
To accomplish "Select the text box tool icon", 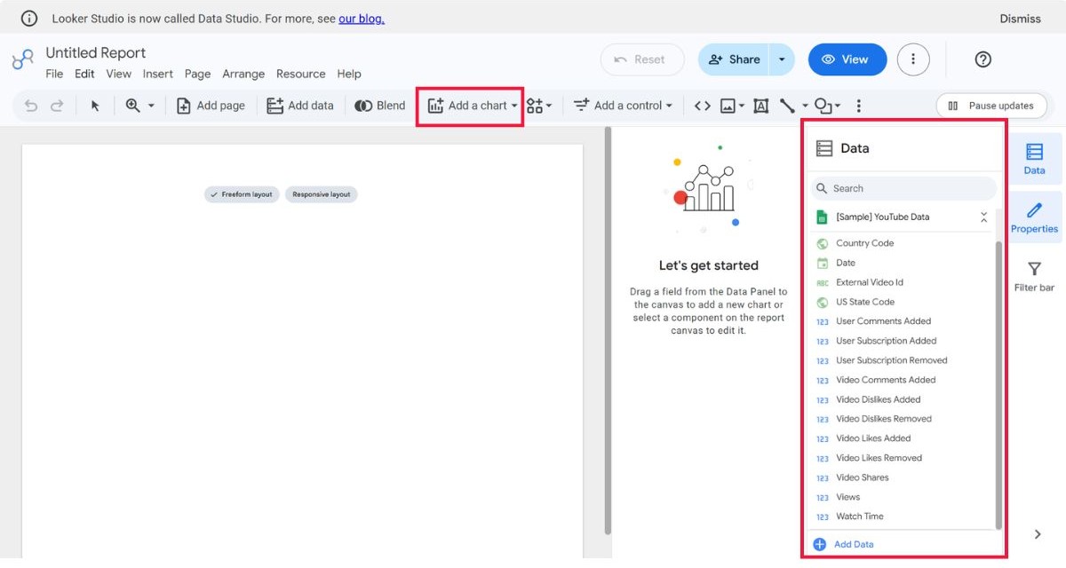I will coord(760,106).
